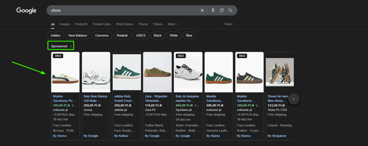Open the Buty do biegania męskie On link
The image size is (368, 146).
187,98
